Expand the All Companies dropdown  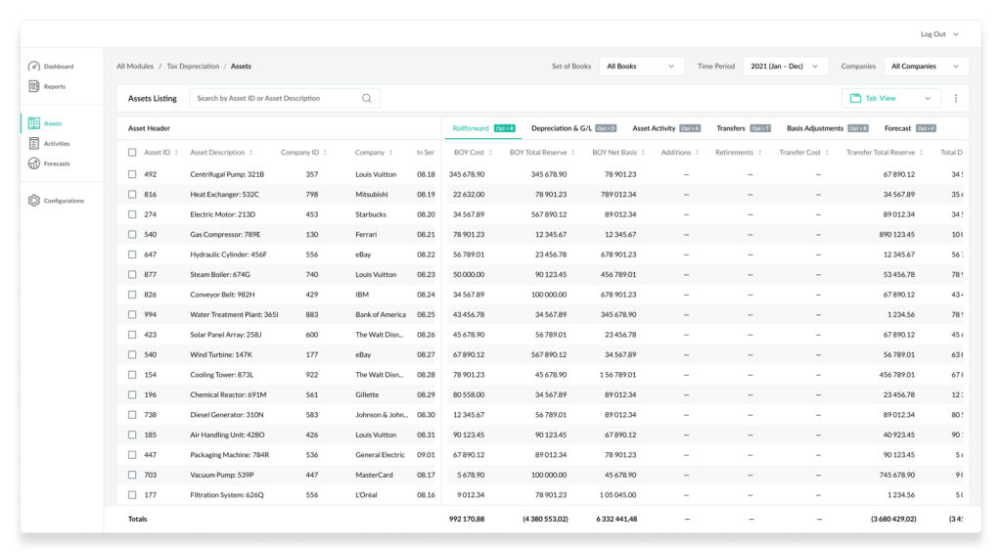[926, 66]
